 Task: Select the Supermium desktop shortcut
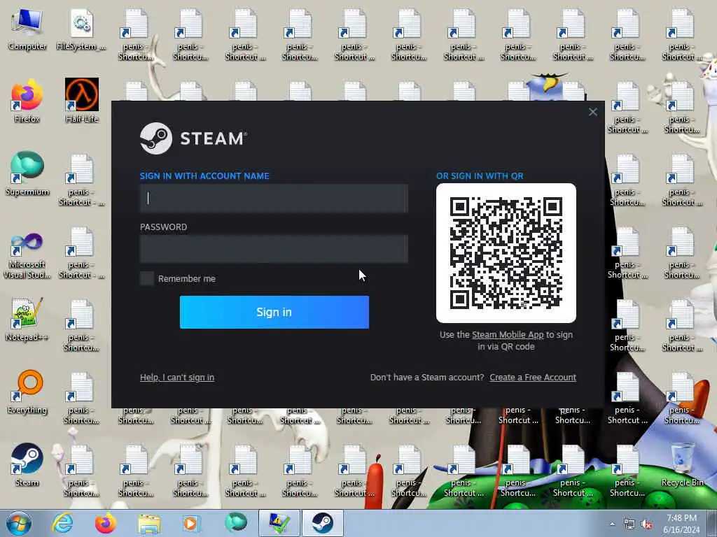(27, 173)
